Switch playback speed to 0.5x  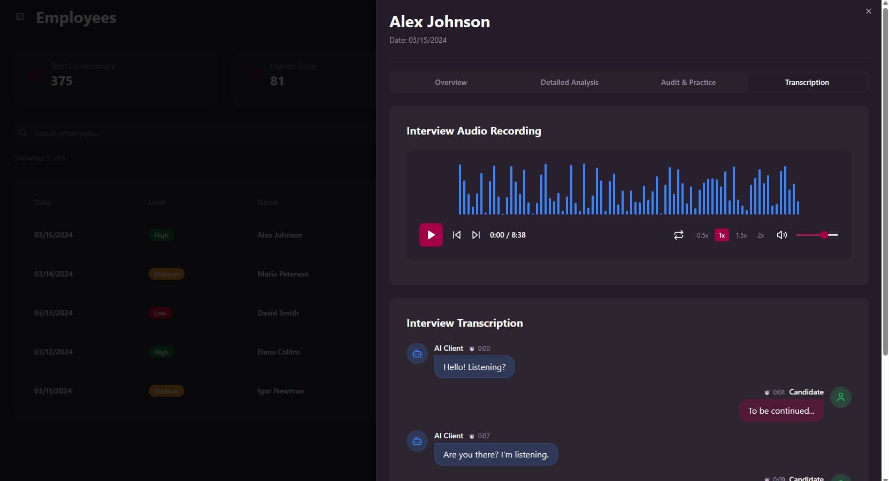click(x=702, y=235)
